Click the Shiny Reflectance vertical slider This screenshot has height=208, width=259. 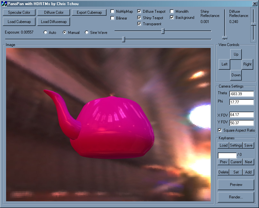tap(225, 37)
